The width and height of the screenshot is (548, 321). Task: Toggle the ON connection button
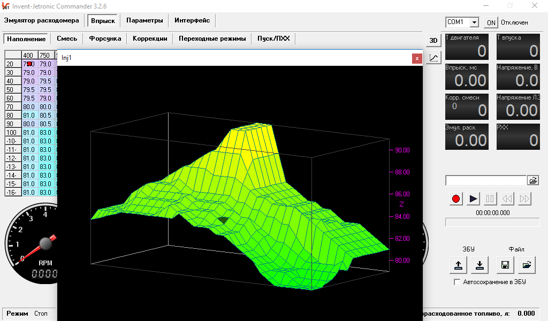(x=491, y=22)
